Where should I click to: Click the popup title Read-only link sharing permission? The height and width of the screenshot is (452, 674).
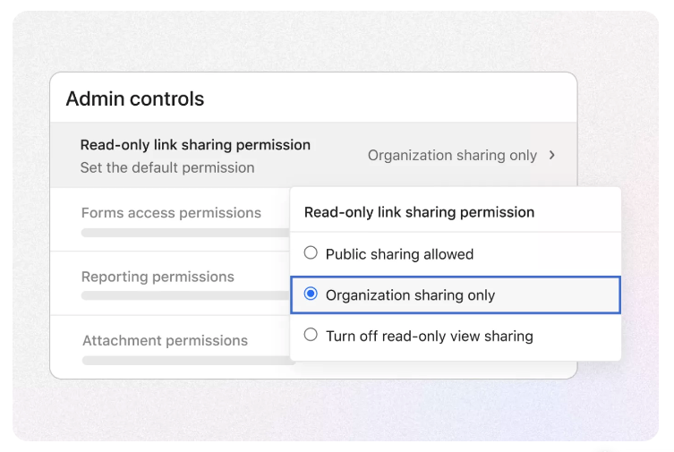click(x=419, y=212)
